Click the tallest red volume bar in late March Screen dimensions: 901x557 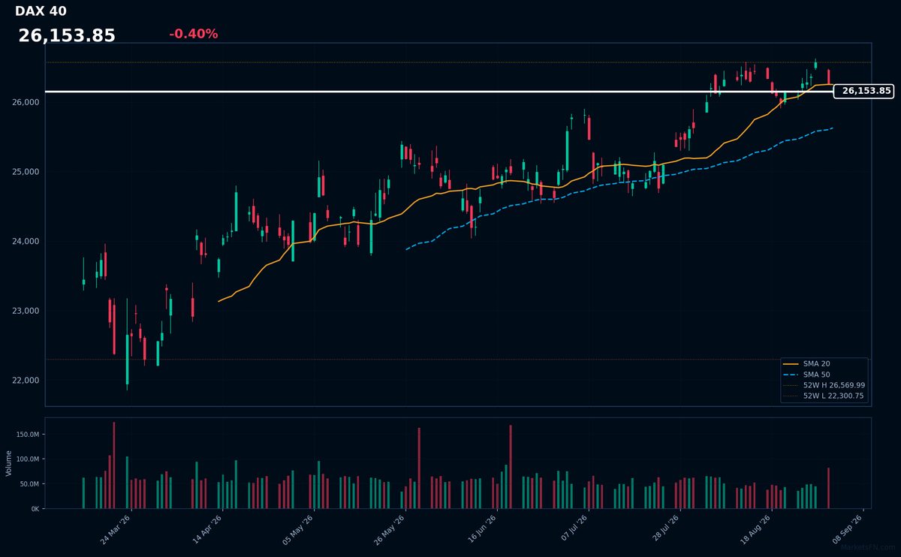tap(114, 465)
